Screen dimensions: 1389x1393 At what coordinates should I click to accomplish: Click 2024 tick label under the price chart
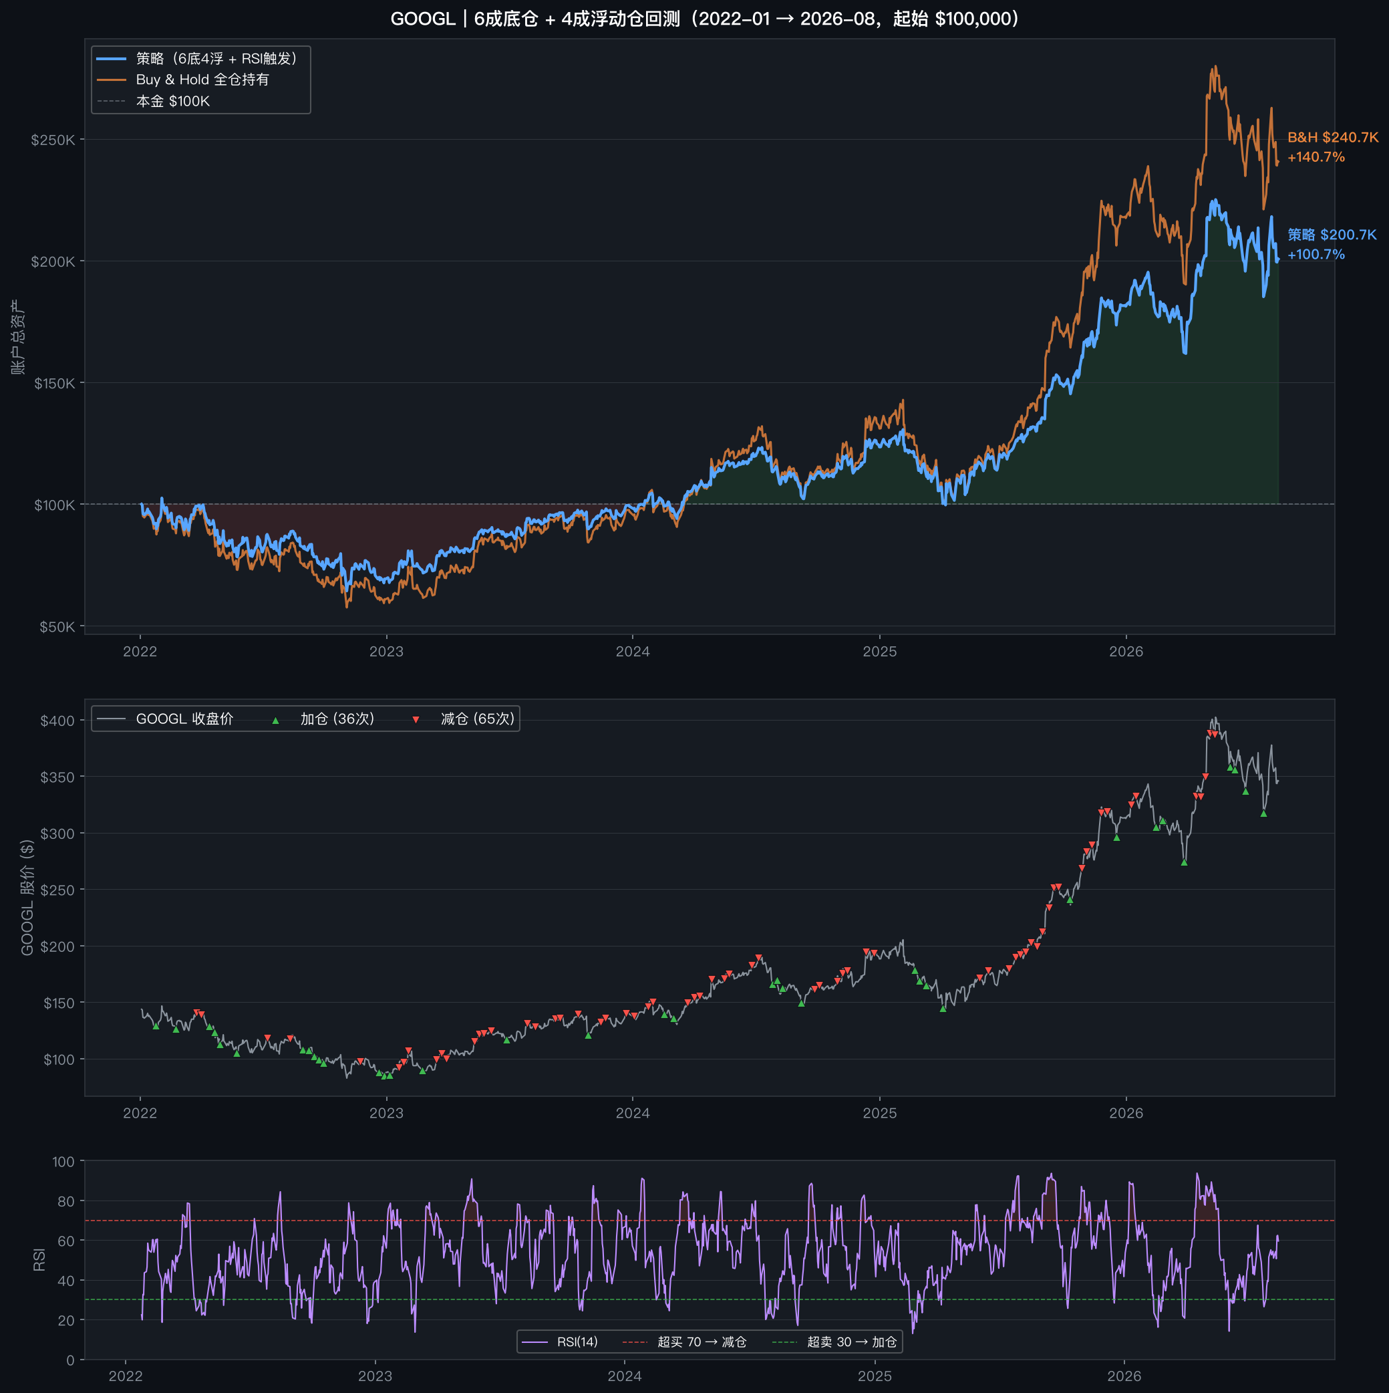point(633,1113)
